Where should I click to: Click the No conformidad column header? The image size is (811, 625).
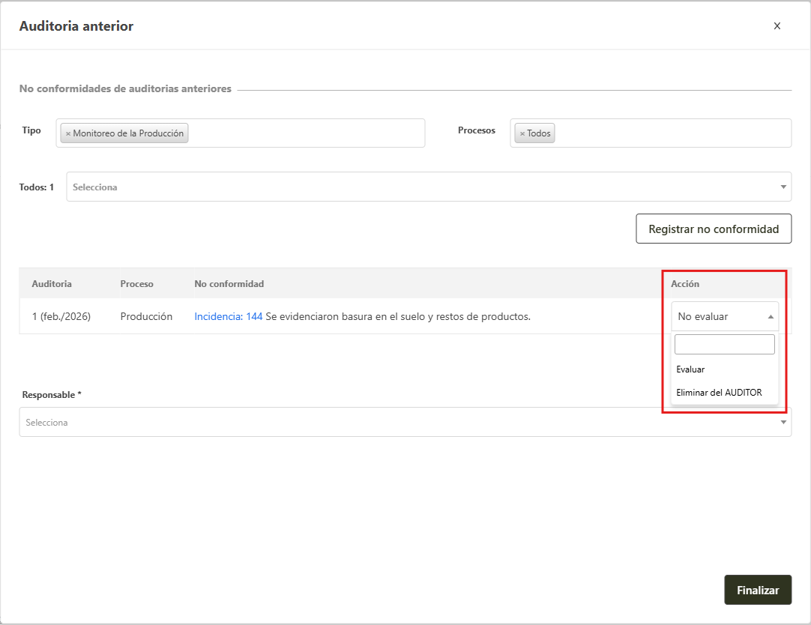click(x=229, y=284)
